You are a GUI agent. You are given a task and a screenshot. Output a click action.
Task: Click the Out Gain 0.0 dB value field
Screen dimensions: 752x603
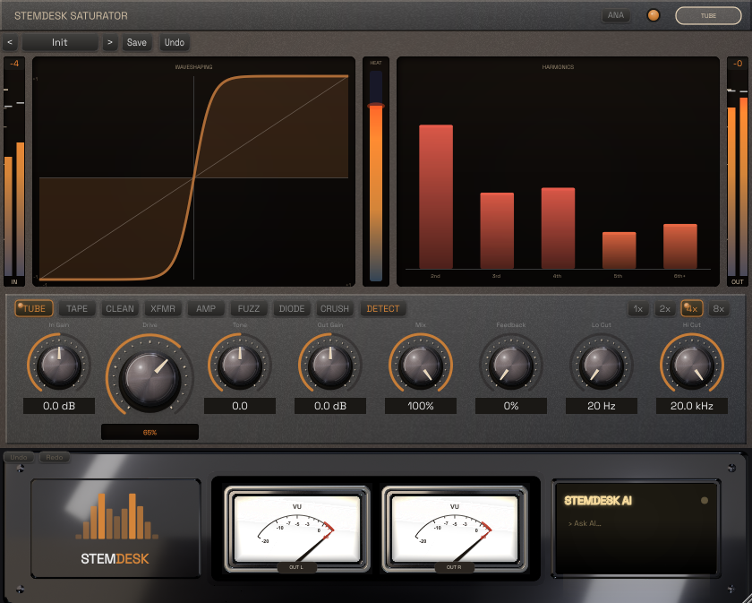330,406
